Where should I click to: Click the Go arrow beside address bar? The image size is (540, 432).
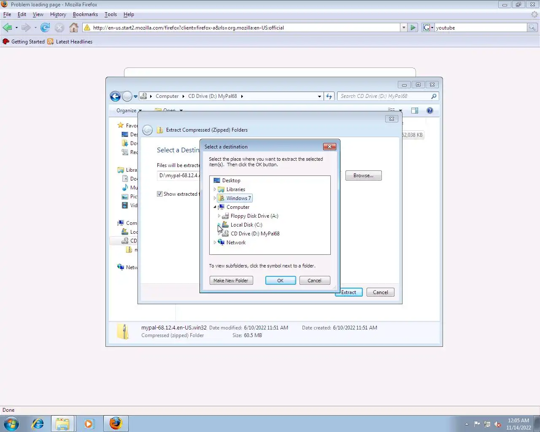point(413,28)
